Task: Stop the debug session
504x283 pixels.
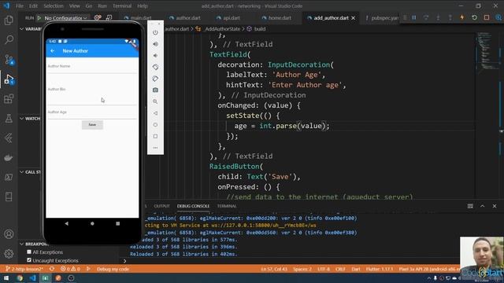Action: (x=487, y=17)
